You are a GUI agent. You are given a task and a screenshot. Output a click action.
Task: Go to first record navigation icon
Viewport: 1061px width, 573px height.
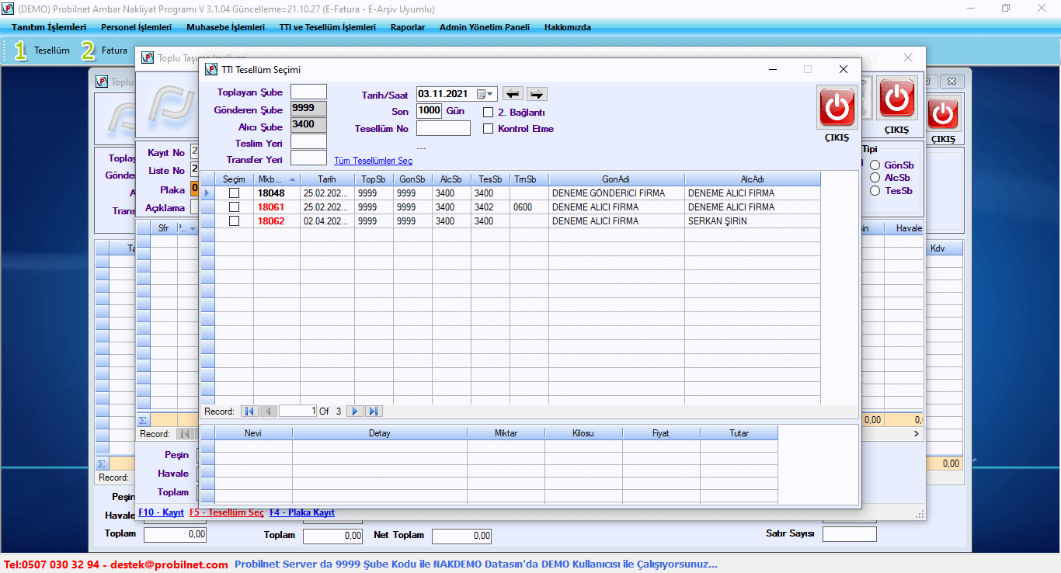[x=249, y=412]
